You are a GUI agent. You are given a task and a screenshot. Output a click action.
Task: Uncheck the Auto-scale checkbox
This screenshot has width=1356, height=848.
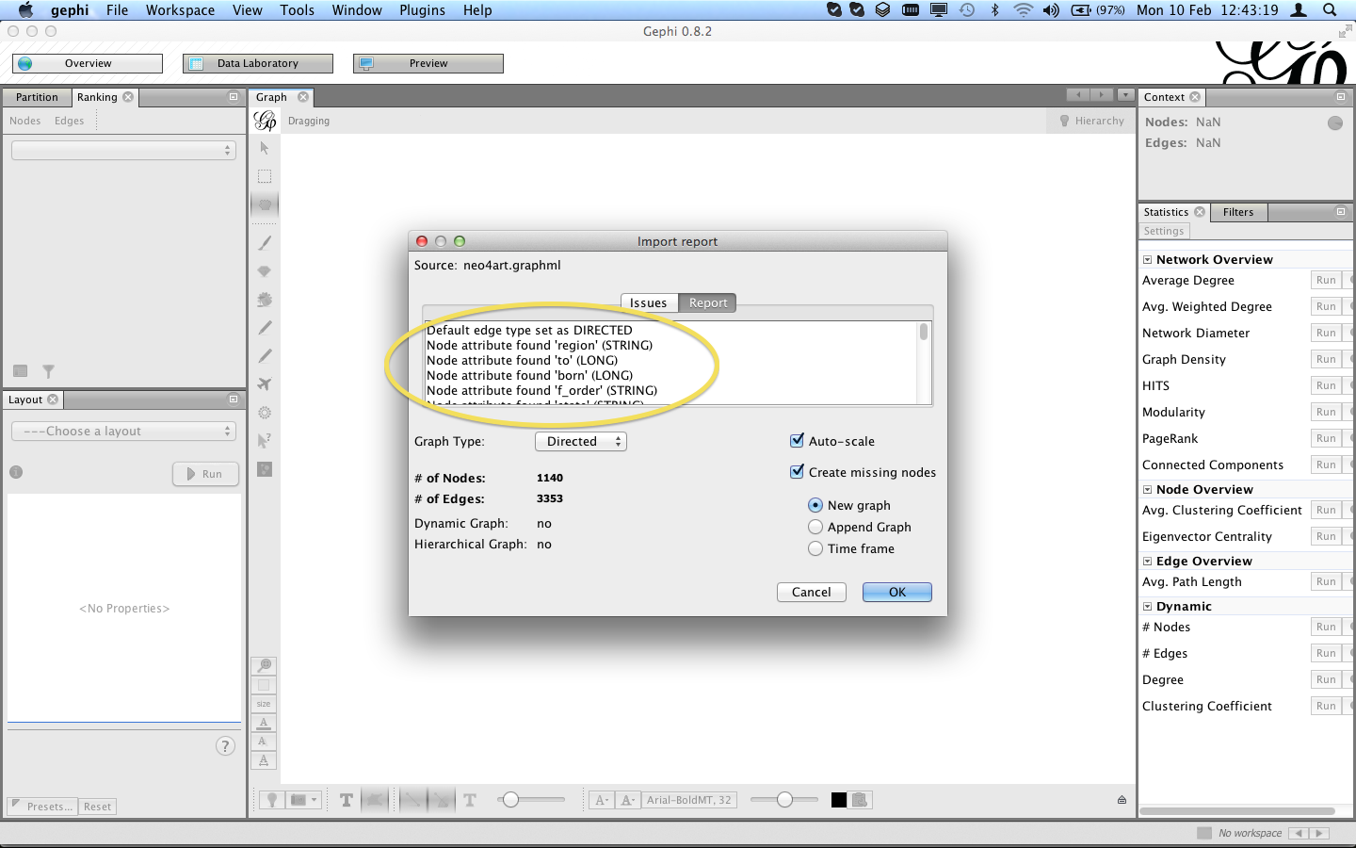798,440
